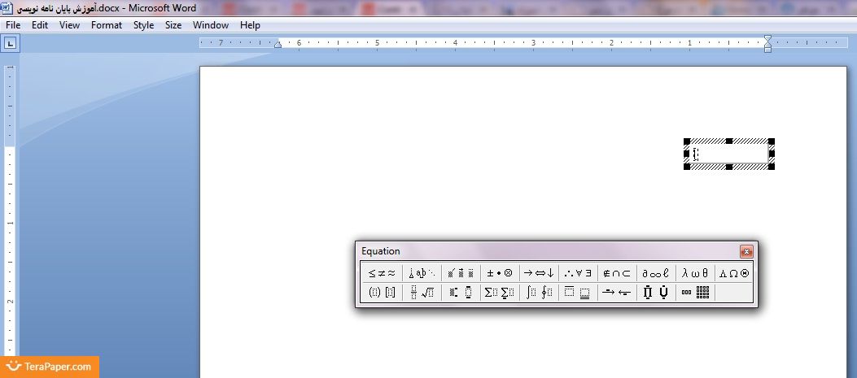Open the logical symbols palette (∴ ∀ ∃)
This screenshot has height=378, width=857.
pyautogui.click(x=578, y=273)
